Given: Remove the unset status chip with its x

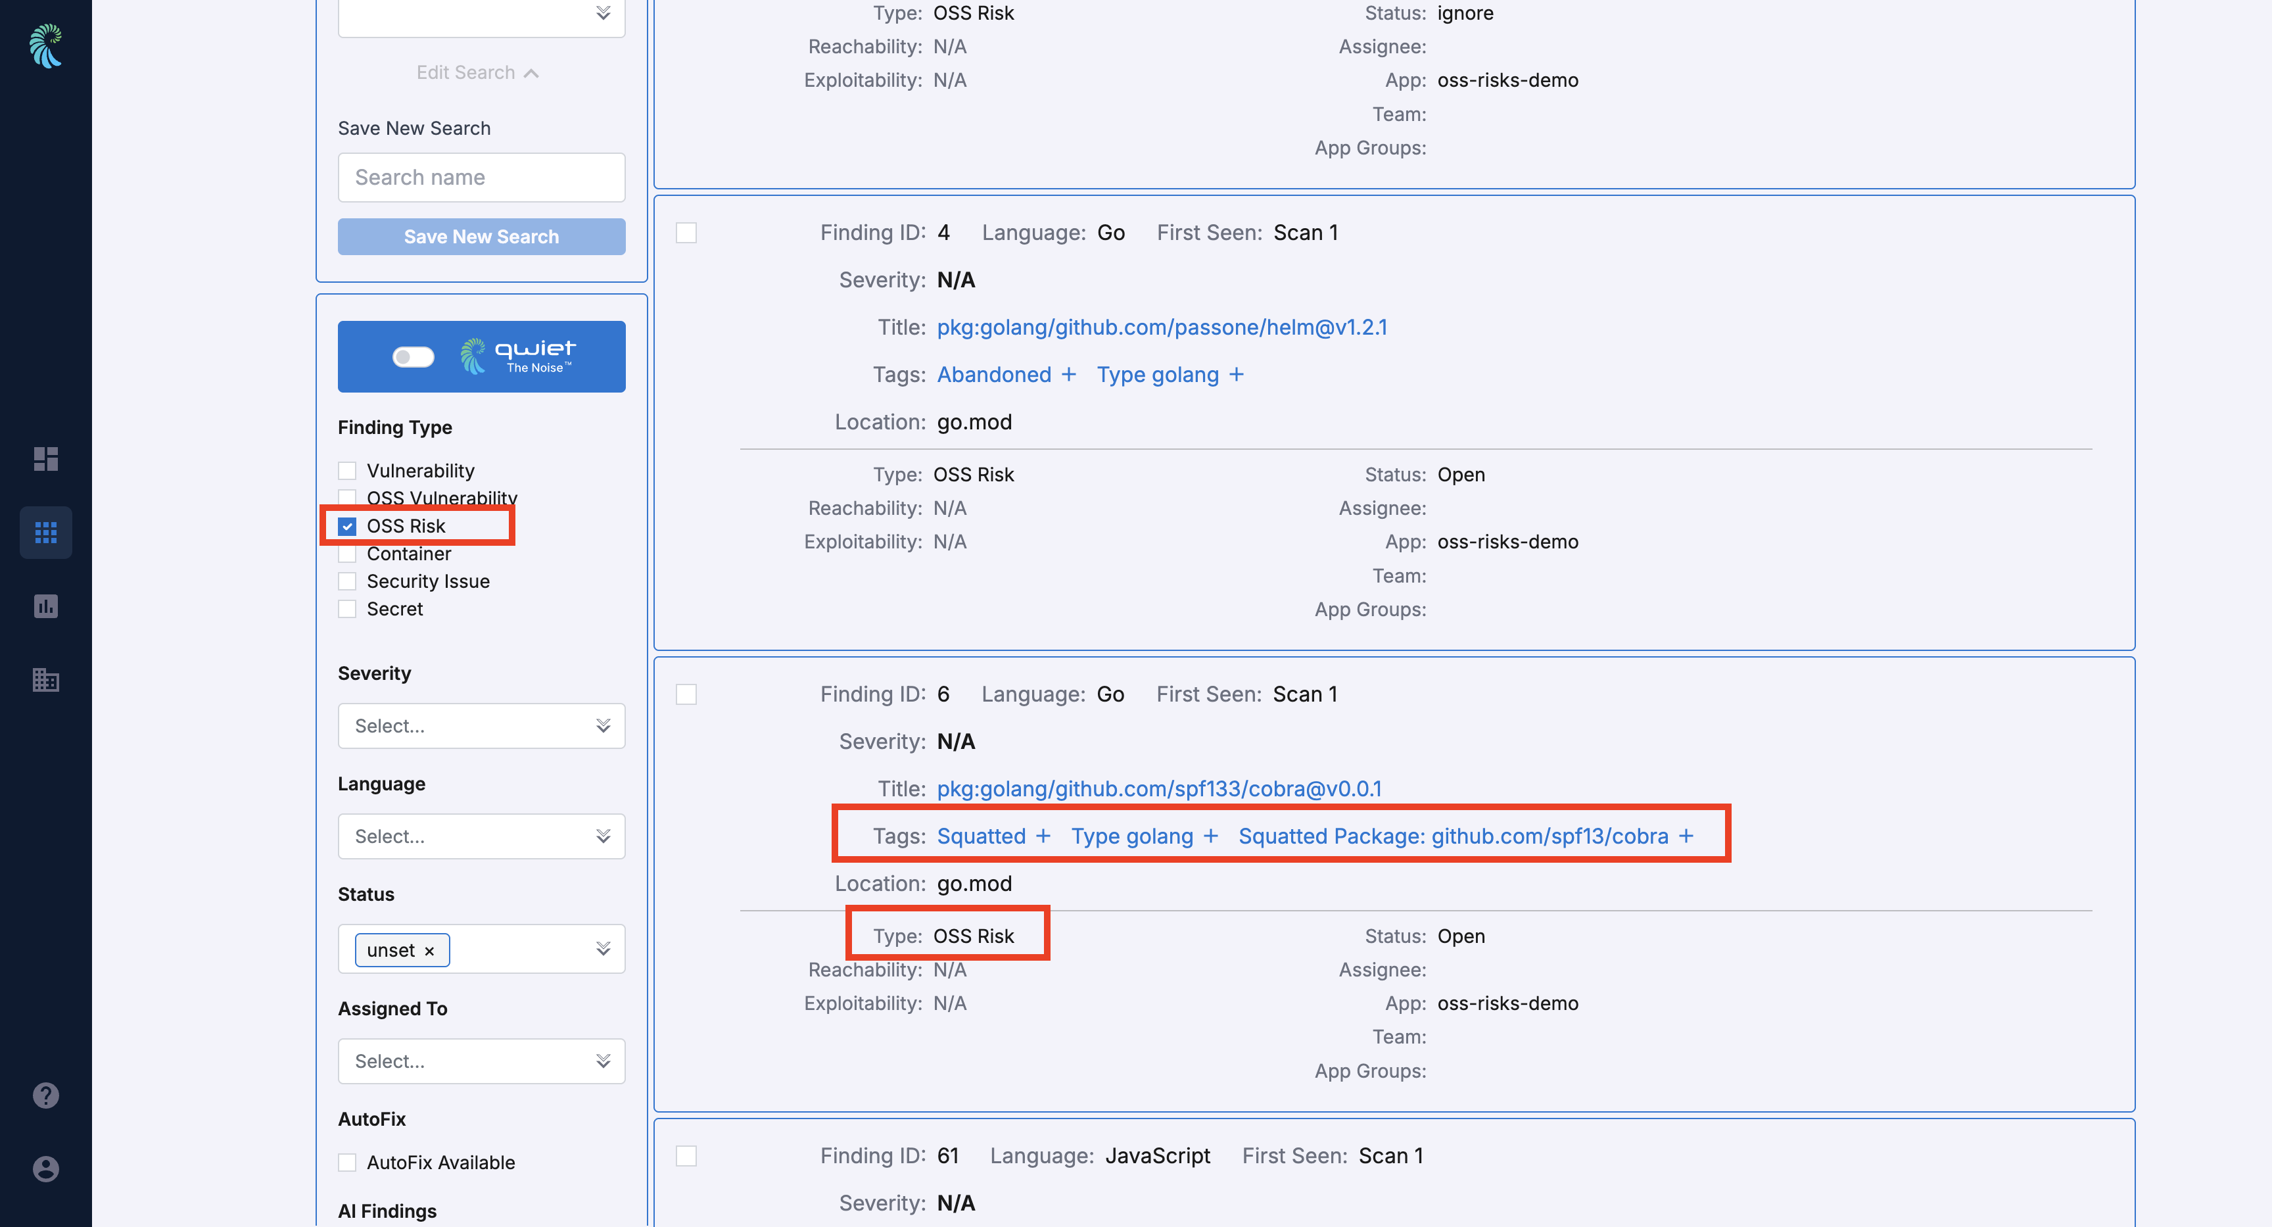Looking at the screenshot, I should coord(431,950).
